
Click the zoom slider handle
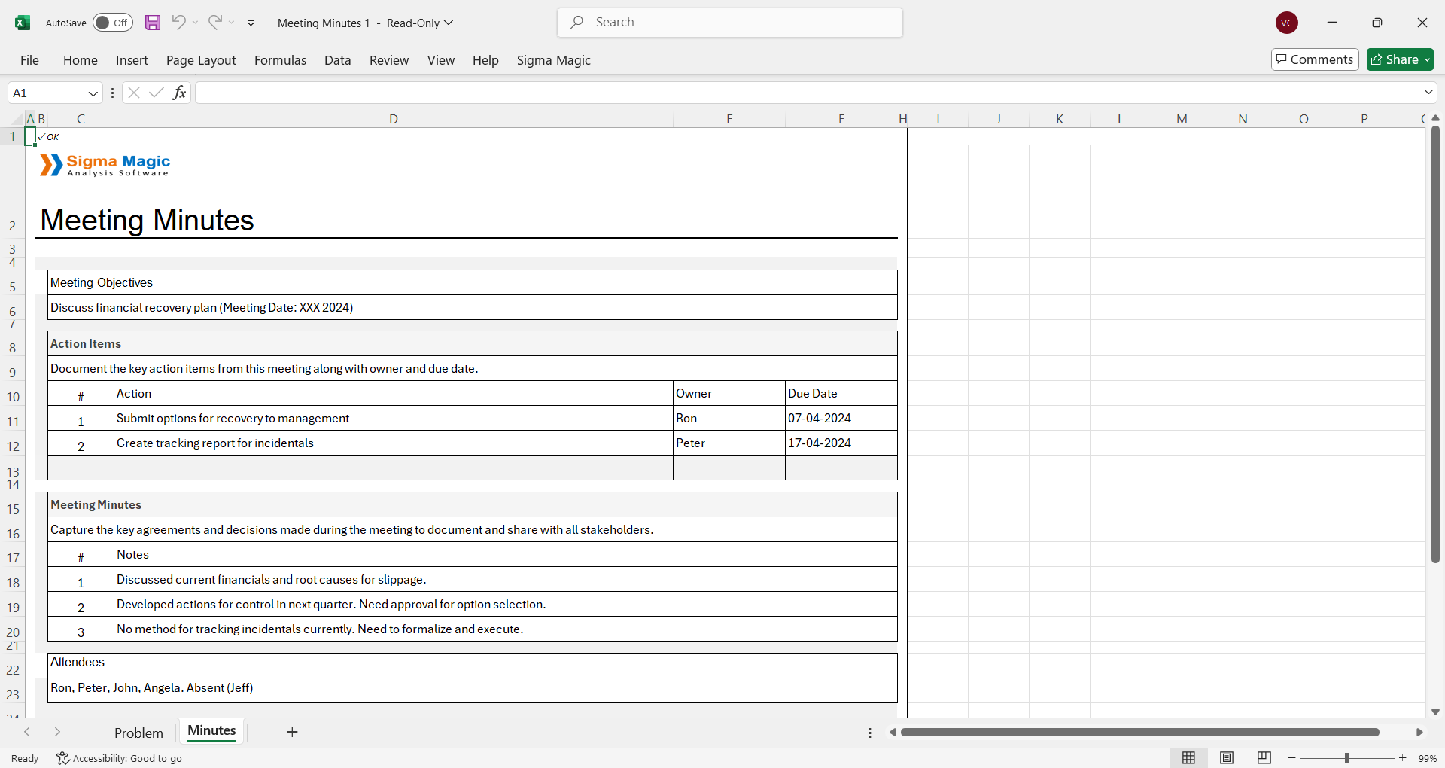point(1346,758)
